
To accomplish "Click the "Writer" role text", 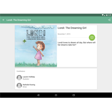I will 25,87.
